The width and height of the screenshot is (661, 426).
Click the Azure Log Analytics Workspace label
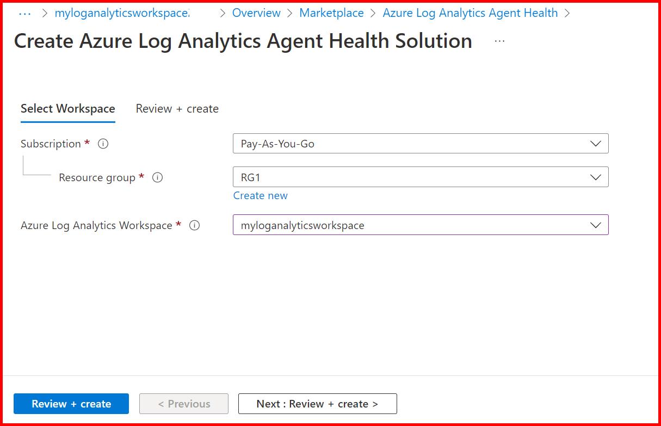[x=96, y=225]
